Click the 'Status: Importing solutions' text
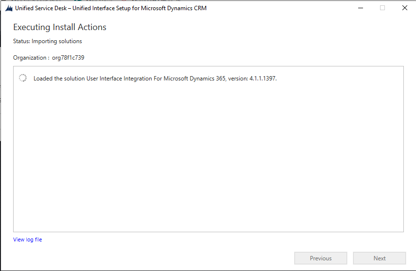Viewport: 416px width, 271px height. (x=48, y=41)
